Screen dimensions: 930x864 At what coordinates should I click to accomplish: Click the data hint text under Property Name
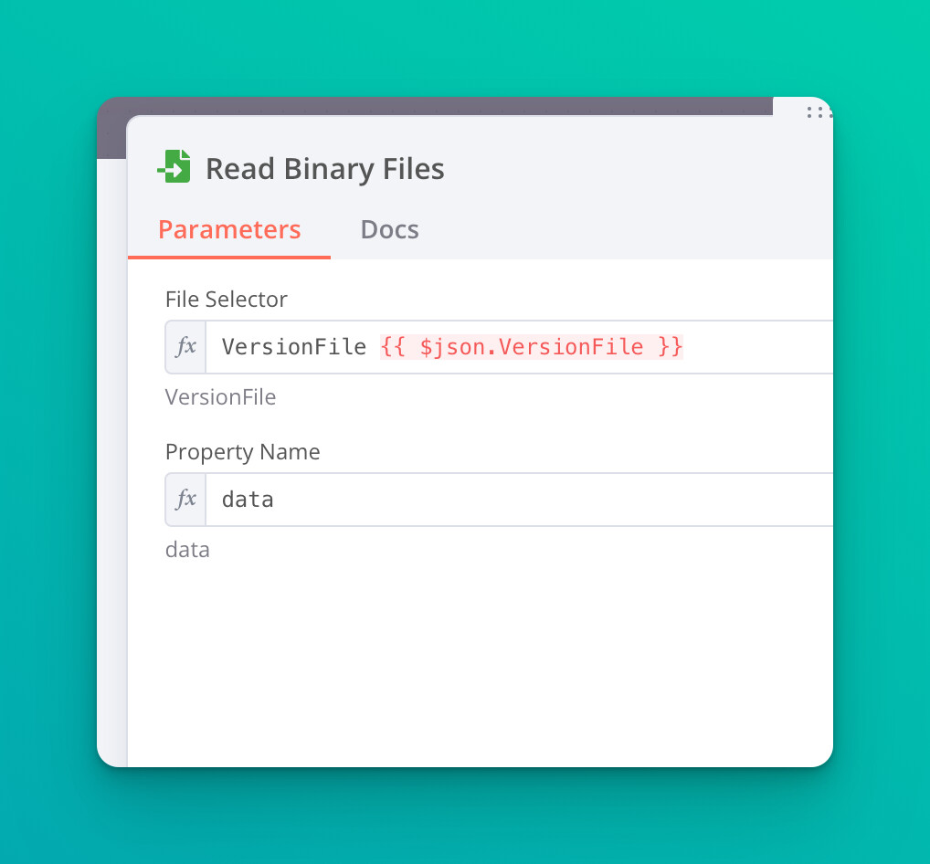(x=187, y=549)
